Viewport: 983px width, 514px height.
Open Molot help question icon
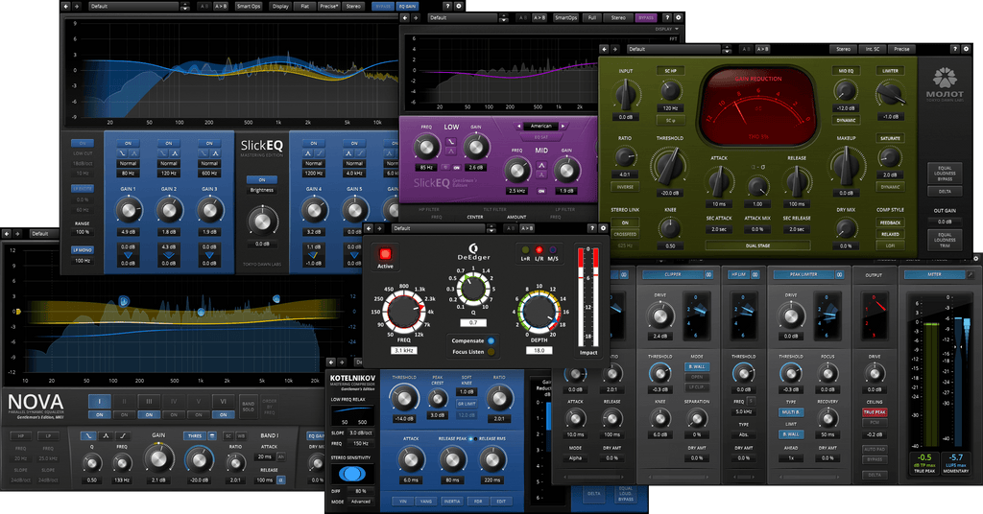(x=955, y=49)
